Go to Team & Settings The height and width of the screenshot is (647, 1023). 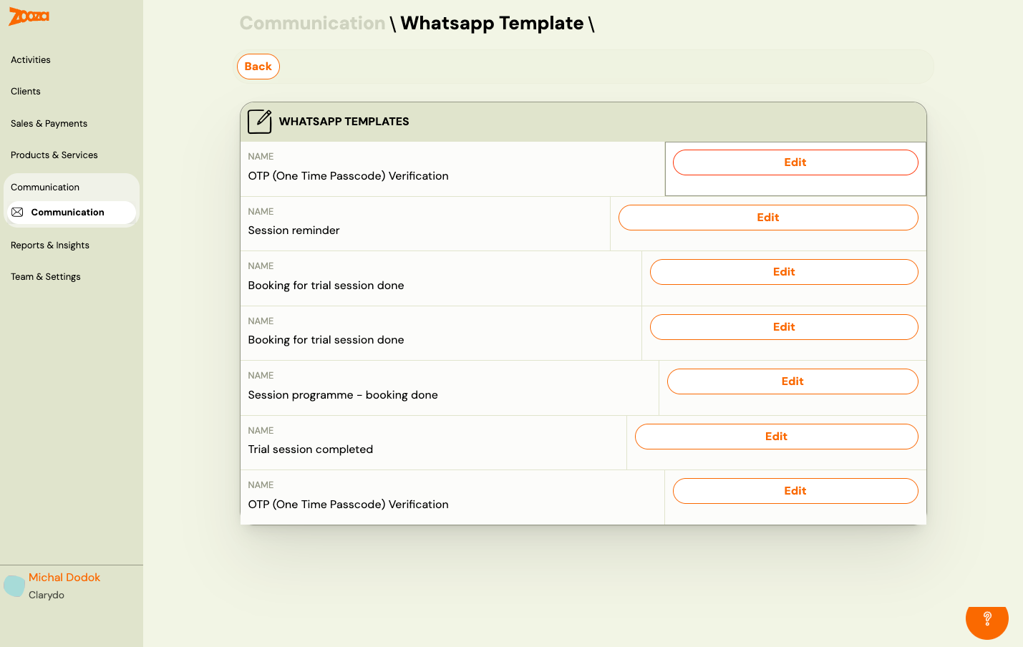pyautogui.click(x=45, y=276)
